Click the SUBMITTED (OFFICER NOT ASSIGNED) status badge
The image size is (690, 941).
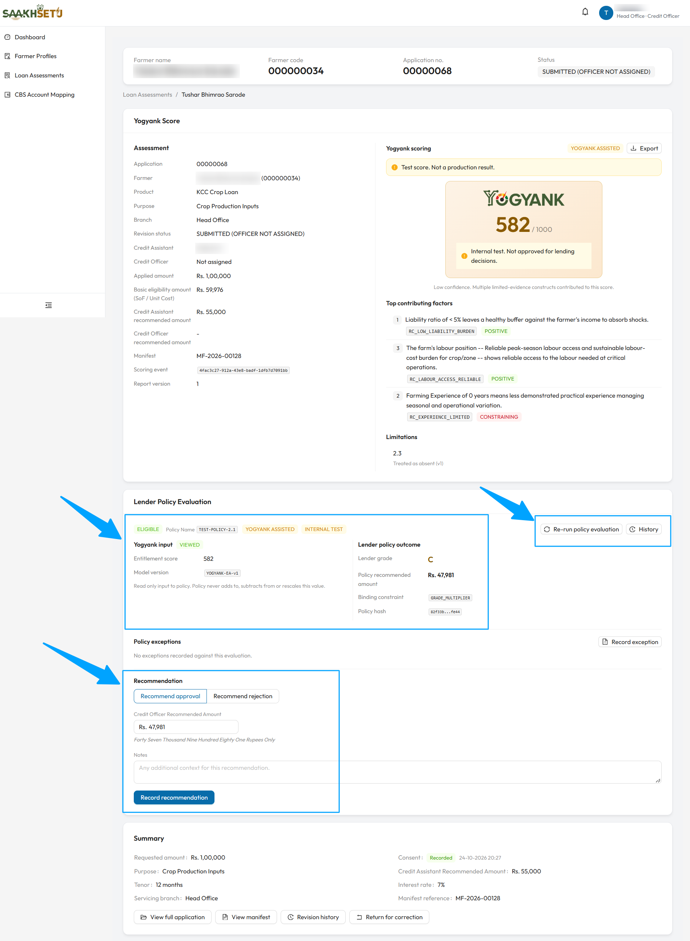pos(596,72)
